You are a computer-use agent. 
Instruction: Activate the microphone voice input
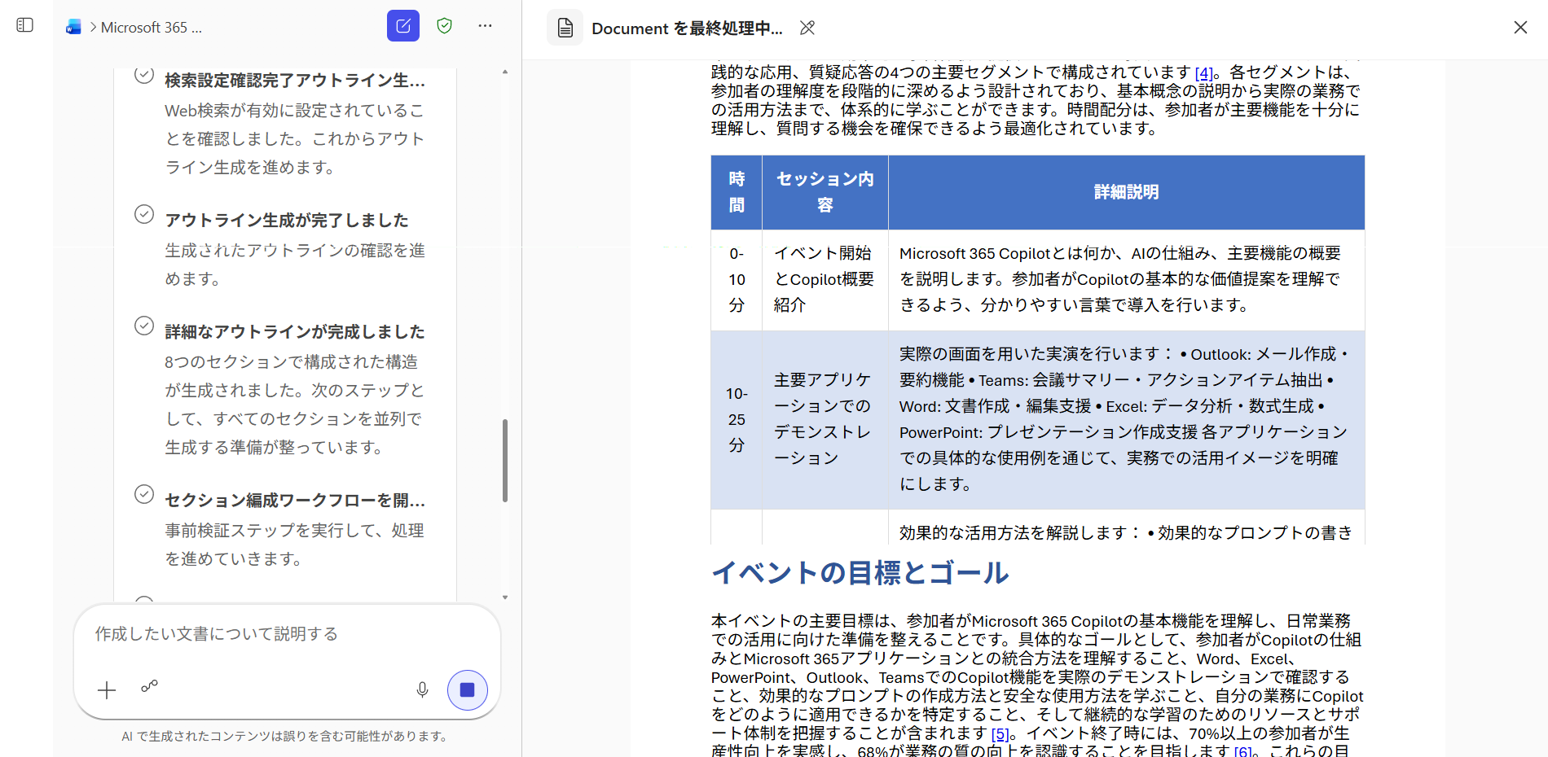422,690
